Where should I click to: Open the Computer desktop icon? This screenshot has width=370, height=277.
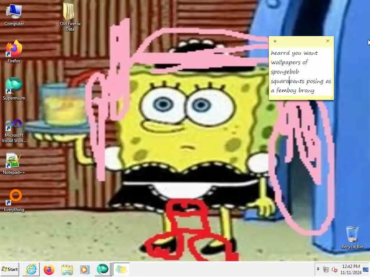(x=14, y=15)
